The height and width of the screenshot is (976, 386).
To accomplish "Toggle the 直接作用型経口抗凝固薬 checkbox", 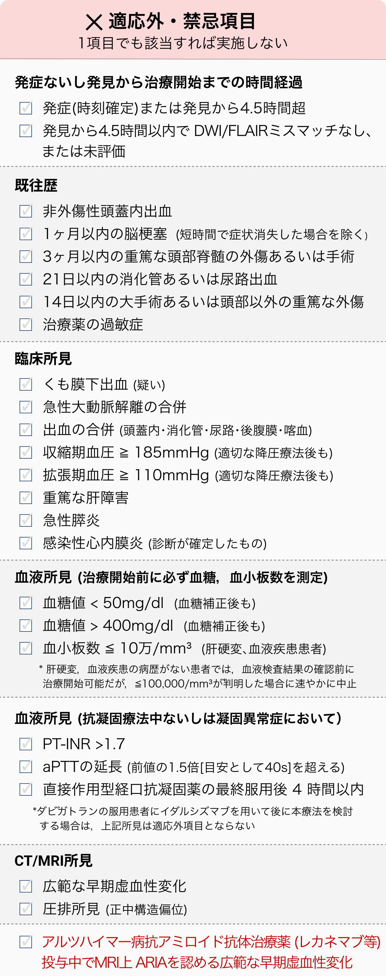I will 25,789.
